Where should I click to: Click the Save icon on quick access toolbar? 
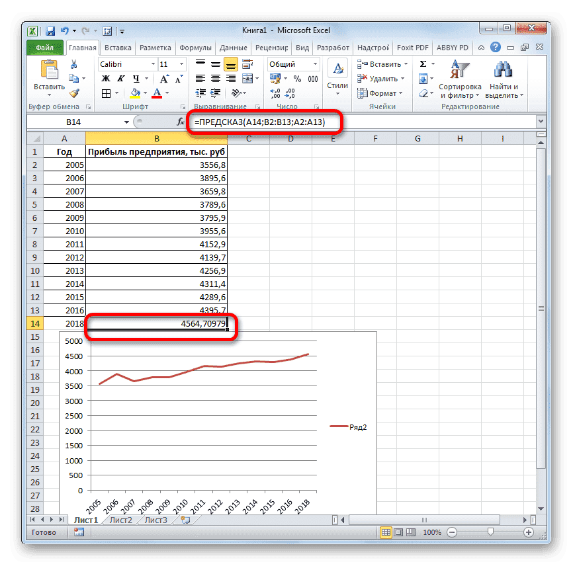(x=50, y=30)
